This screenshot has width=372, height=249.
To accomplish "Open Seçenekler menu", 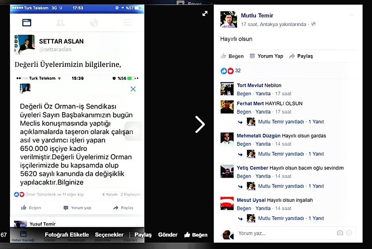I will (109, 235).
